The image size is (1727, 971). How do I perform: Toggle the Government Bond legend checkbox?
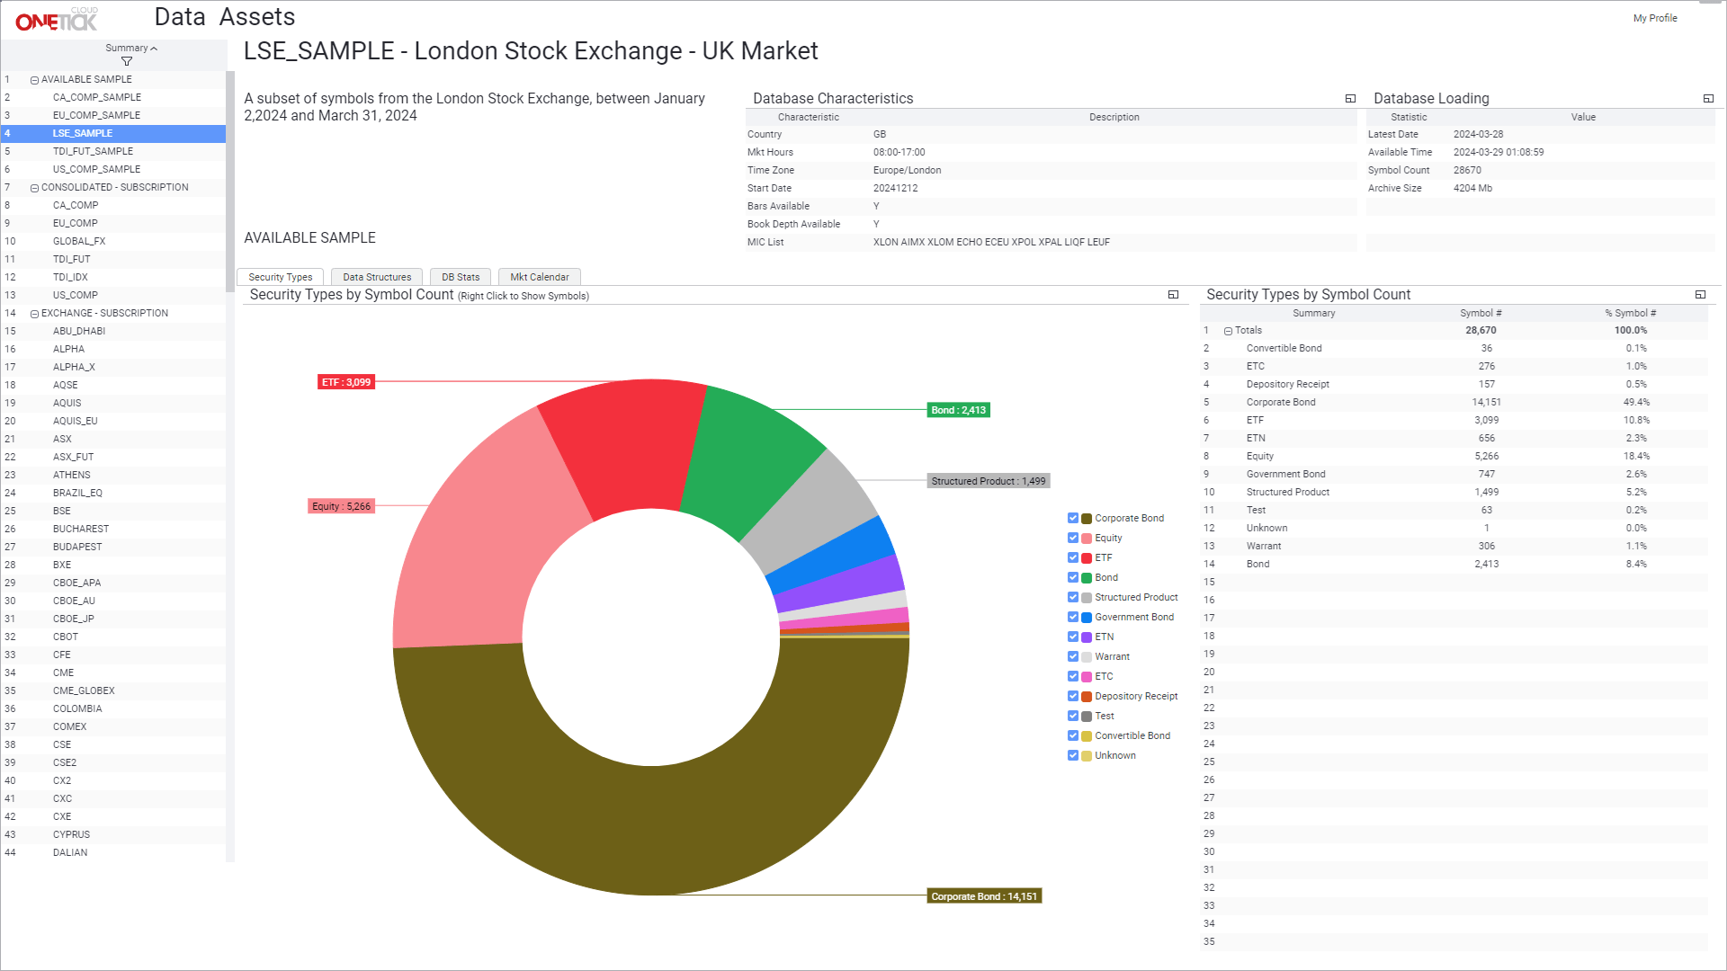pyautogui.click(x=1073, y=617)
